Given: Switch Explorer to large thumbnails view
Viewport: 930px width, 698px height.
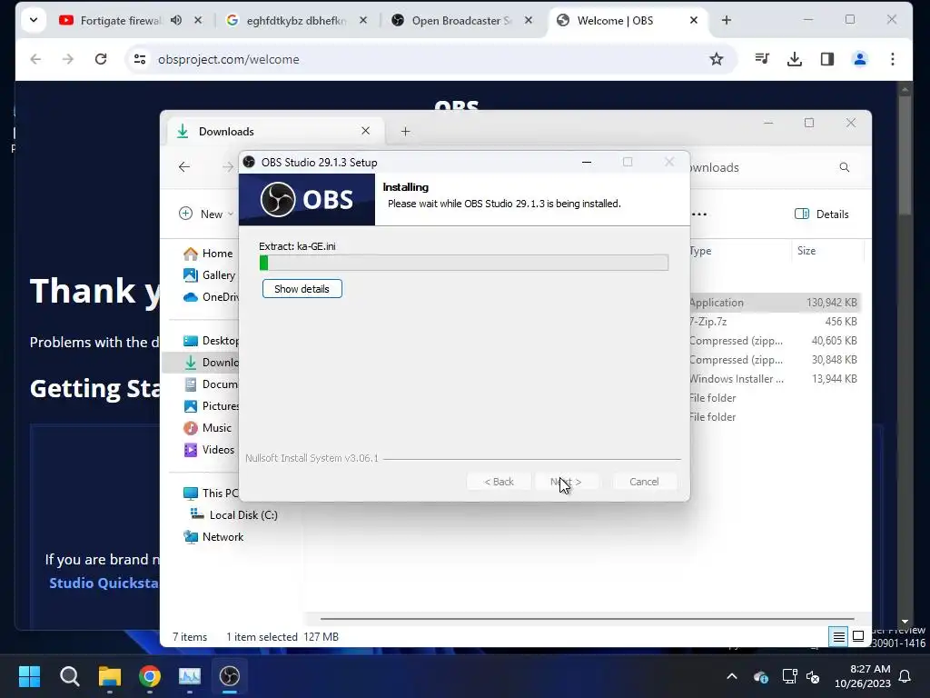Looking at the screenshot, I should pyautogui.click(x=858, y=637).
